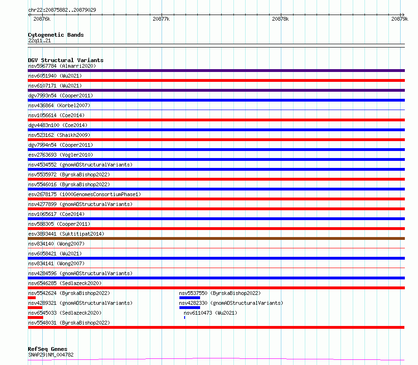Select the tiny blue mark under nsv6110473
Image resolution: width=418 pixels, height=365 pixels.
click(x=185, y=317)
